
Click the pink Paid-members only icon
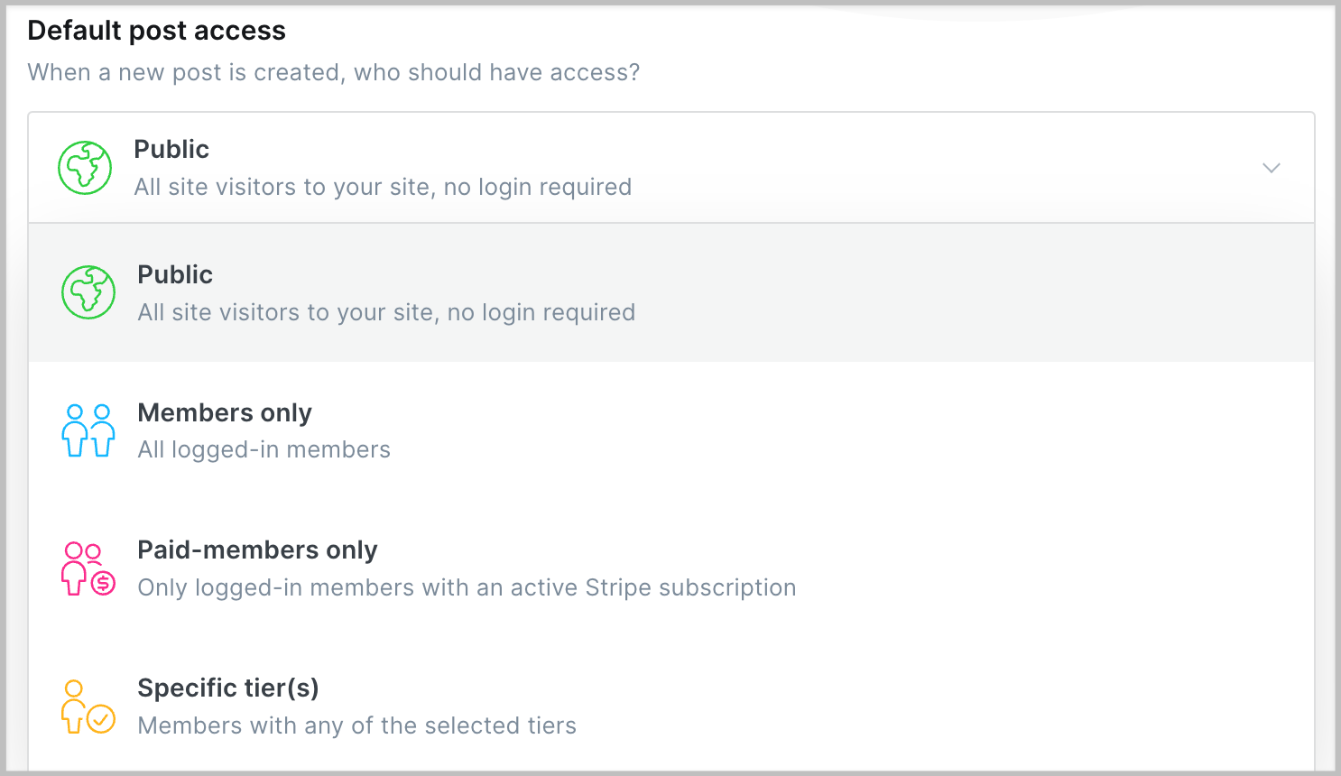click(x=88, y=568)
